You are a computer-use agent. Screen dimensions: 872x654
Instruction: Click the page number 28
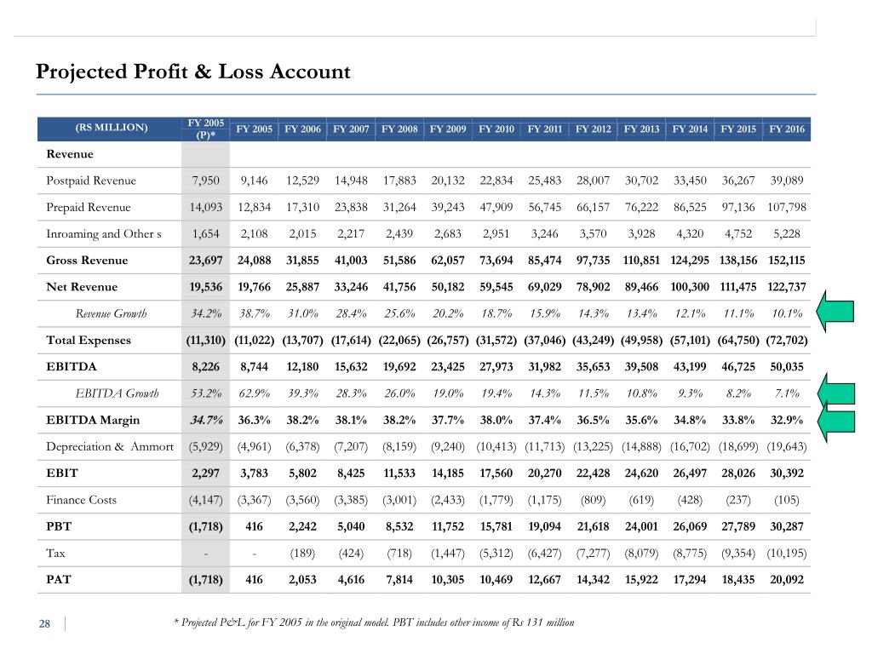tap(44, 623)
